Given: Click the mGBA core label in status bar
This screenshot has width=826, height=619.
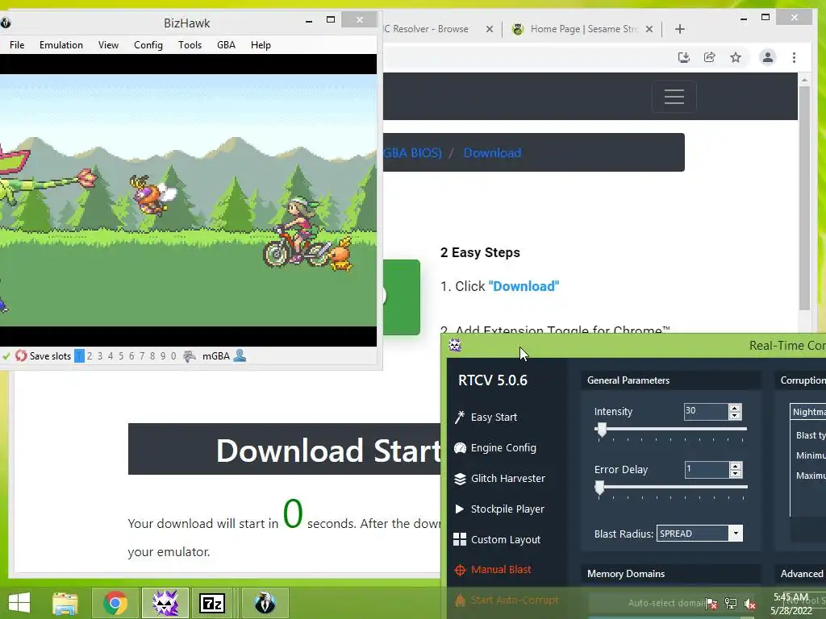Looking at the screenshot, I should click(x=216, y=356).
